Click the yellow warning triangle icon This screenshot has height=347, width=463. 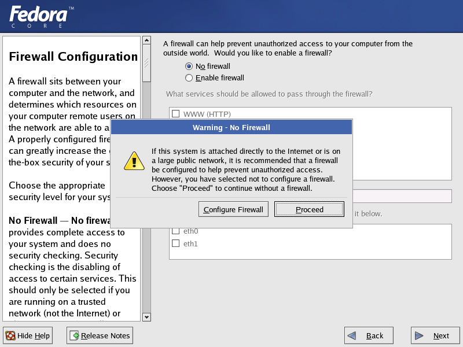point(134,161)
